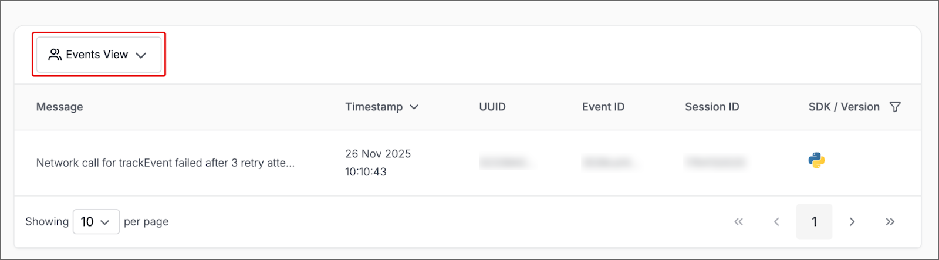
Task: Click the UUID column header
Action: [492, 107]
